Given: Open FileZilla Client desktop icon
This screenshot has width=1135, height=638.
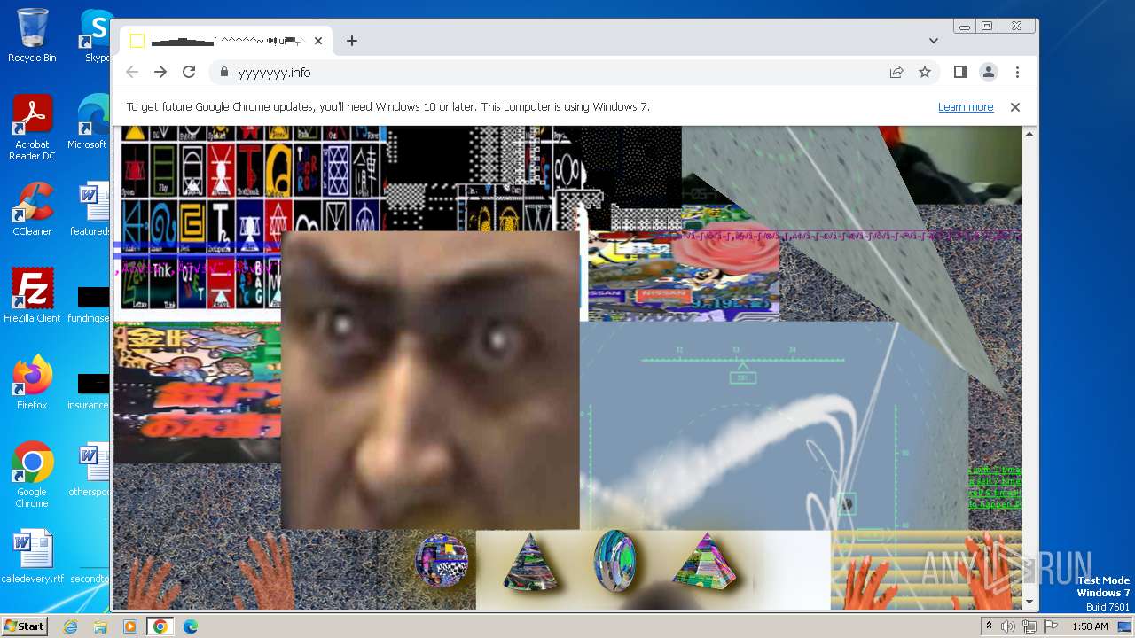Looking at the screenshot, I should pos(32,295).
